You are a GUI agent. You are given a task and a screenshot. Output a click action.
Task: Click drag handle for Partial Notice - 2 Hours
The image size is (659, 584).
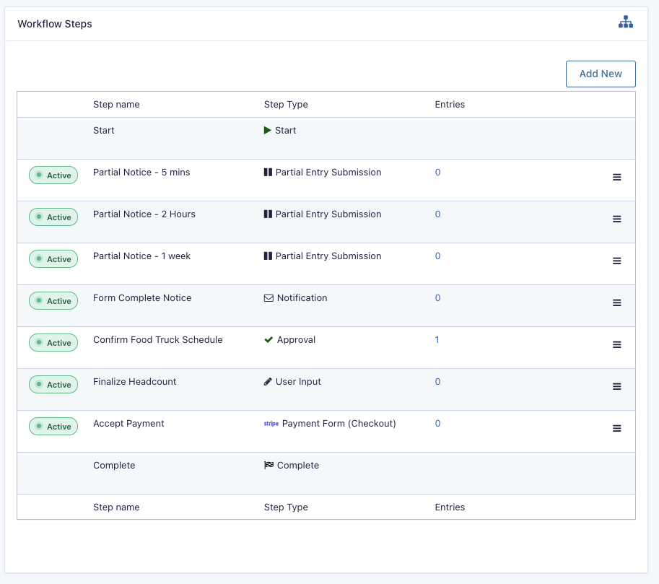click(616, 219)
